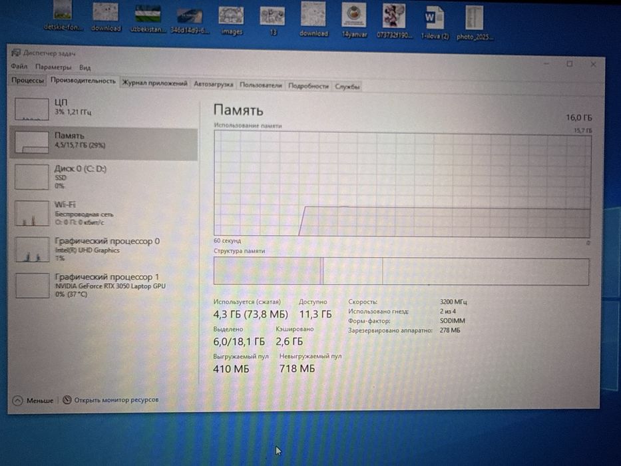Switch to the Процессы tab
621x466 pixels.
pyautogui.click(x=27, y=80)
